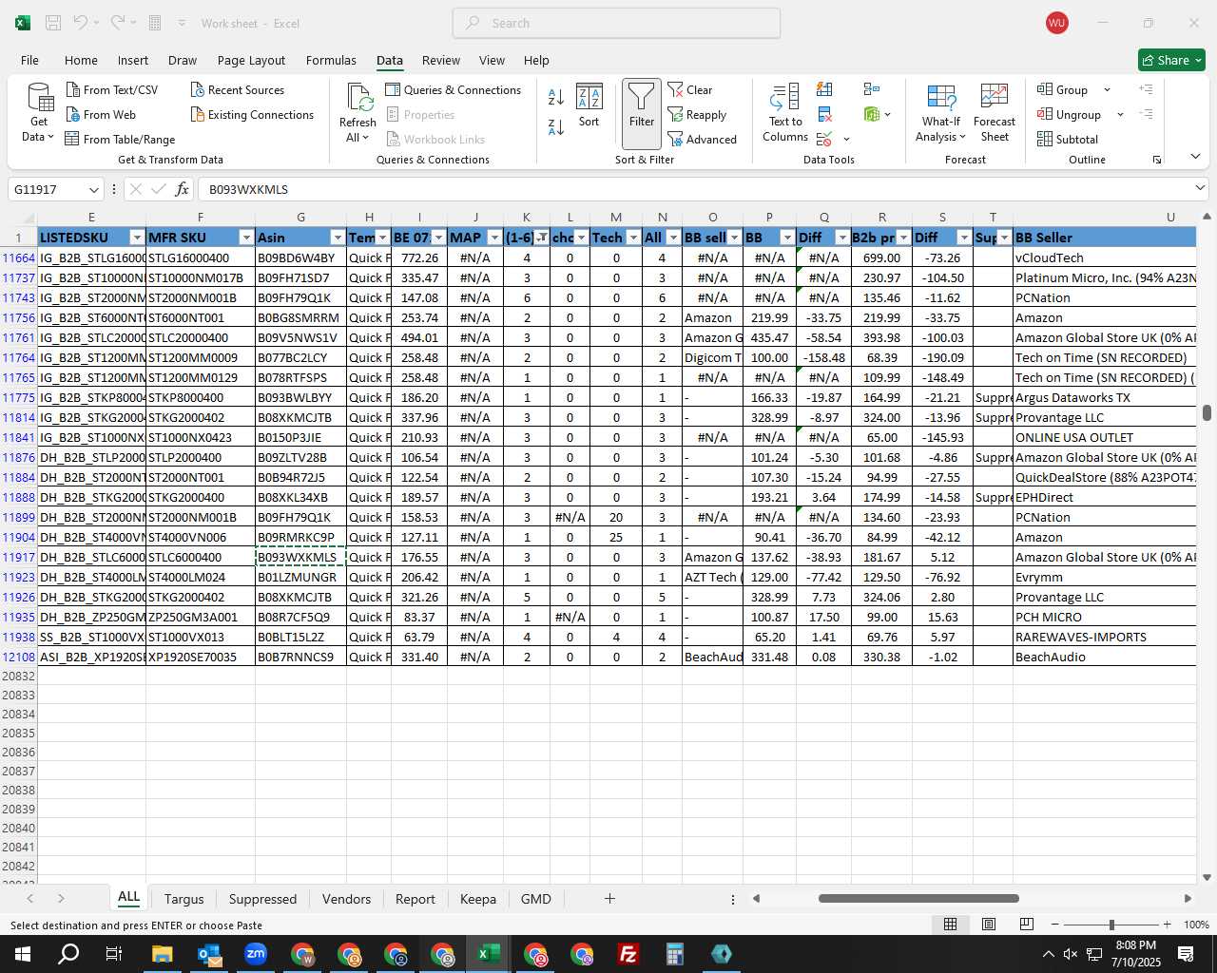1217x973 pixels.
Task: Open LISTEDSKU column filter dropdown
Action: click(x=137, y=238)
